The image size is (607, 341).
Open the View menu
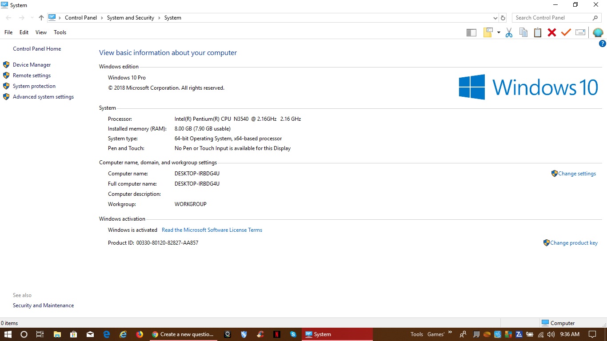tap(41, 32)
